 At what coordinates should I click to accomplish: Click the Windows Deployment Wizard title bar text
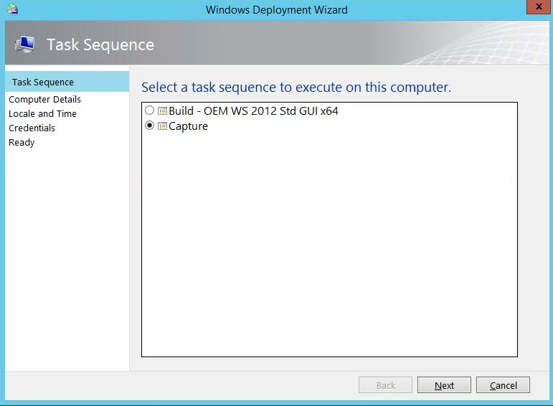click(x=276, y=10)
